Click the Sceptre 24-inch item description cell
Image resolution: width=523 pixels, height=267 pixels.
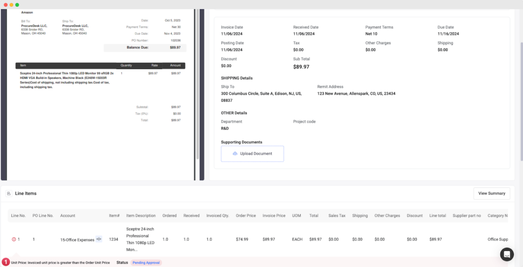pos(140,239)
